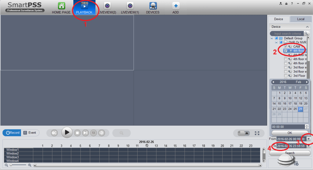Click the Input search criteria field
313x170 pixels.
[x=287, y=34]
